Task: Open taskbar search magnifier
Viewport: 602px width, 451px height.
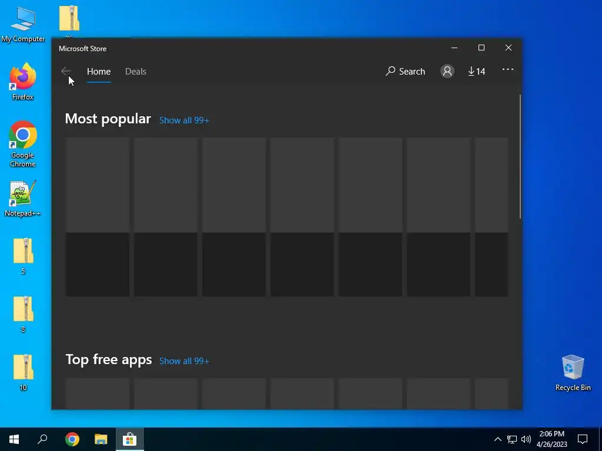Action: coord(42,439)
